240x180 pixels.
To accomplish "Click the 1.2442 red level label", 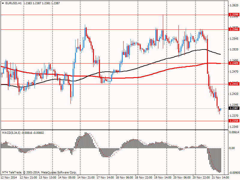I will [234, 84].
